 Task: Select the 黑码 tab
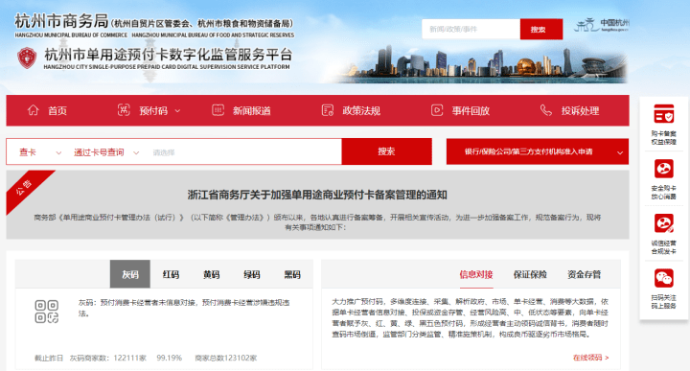point(292,274)
